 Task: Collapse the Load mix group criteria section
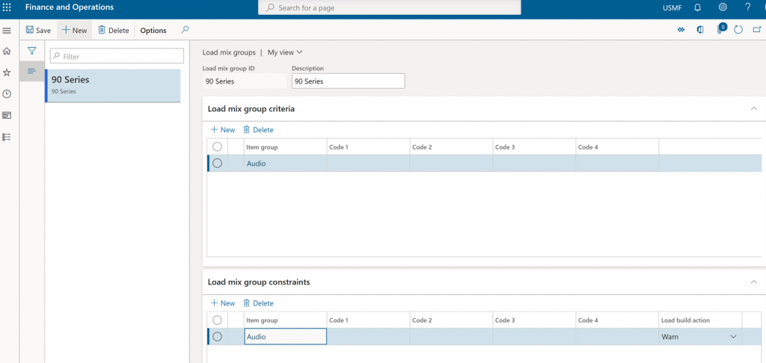754,108
